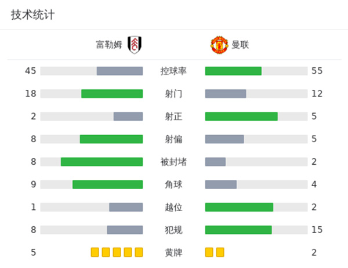Click Fulham's green 角球 bar
This screenshot has width=348, height=268.
coord(107,184)
